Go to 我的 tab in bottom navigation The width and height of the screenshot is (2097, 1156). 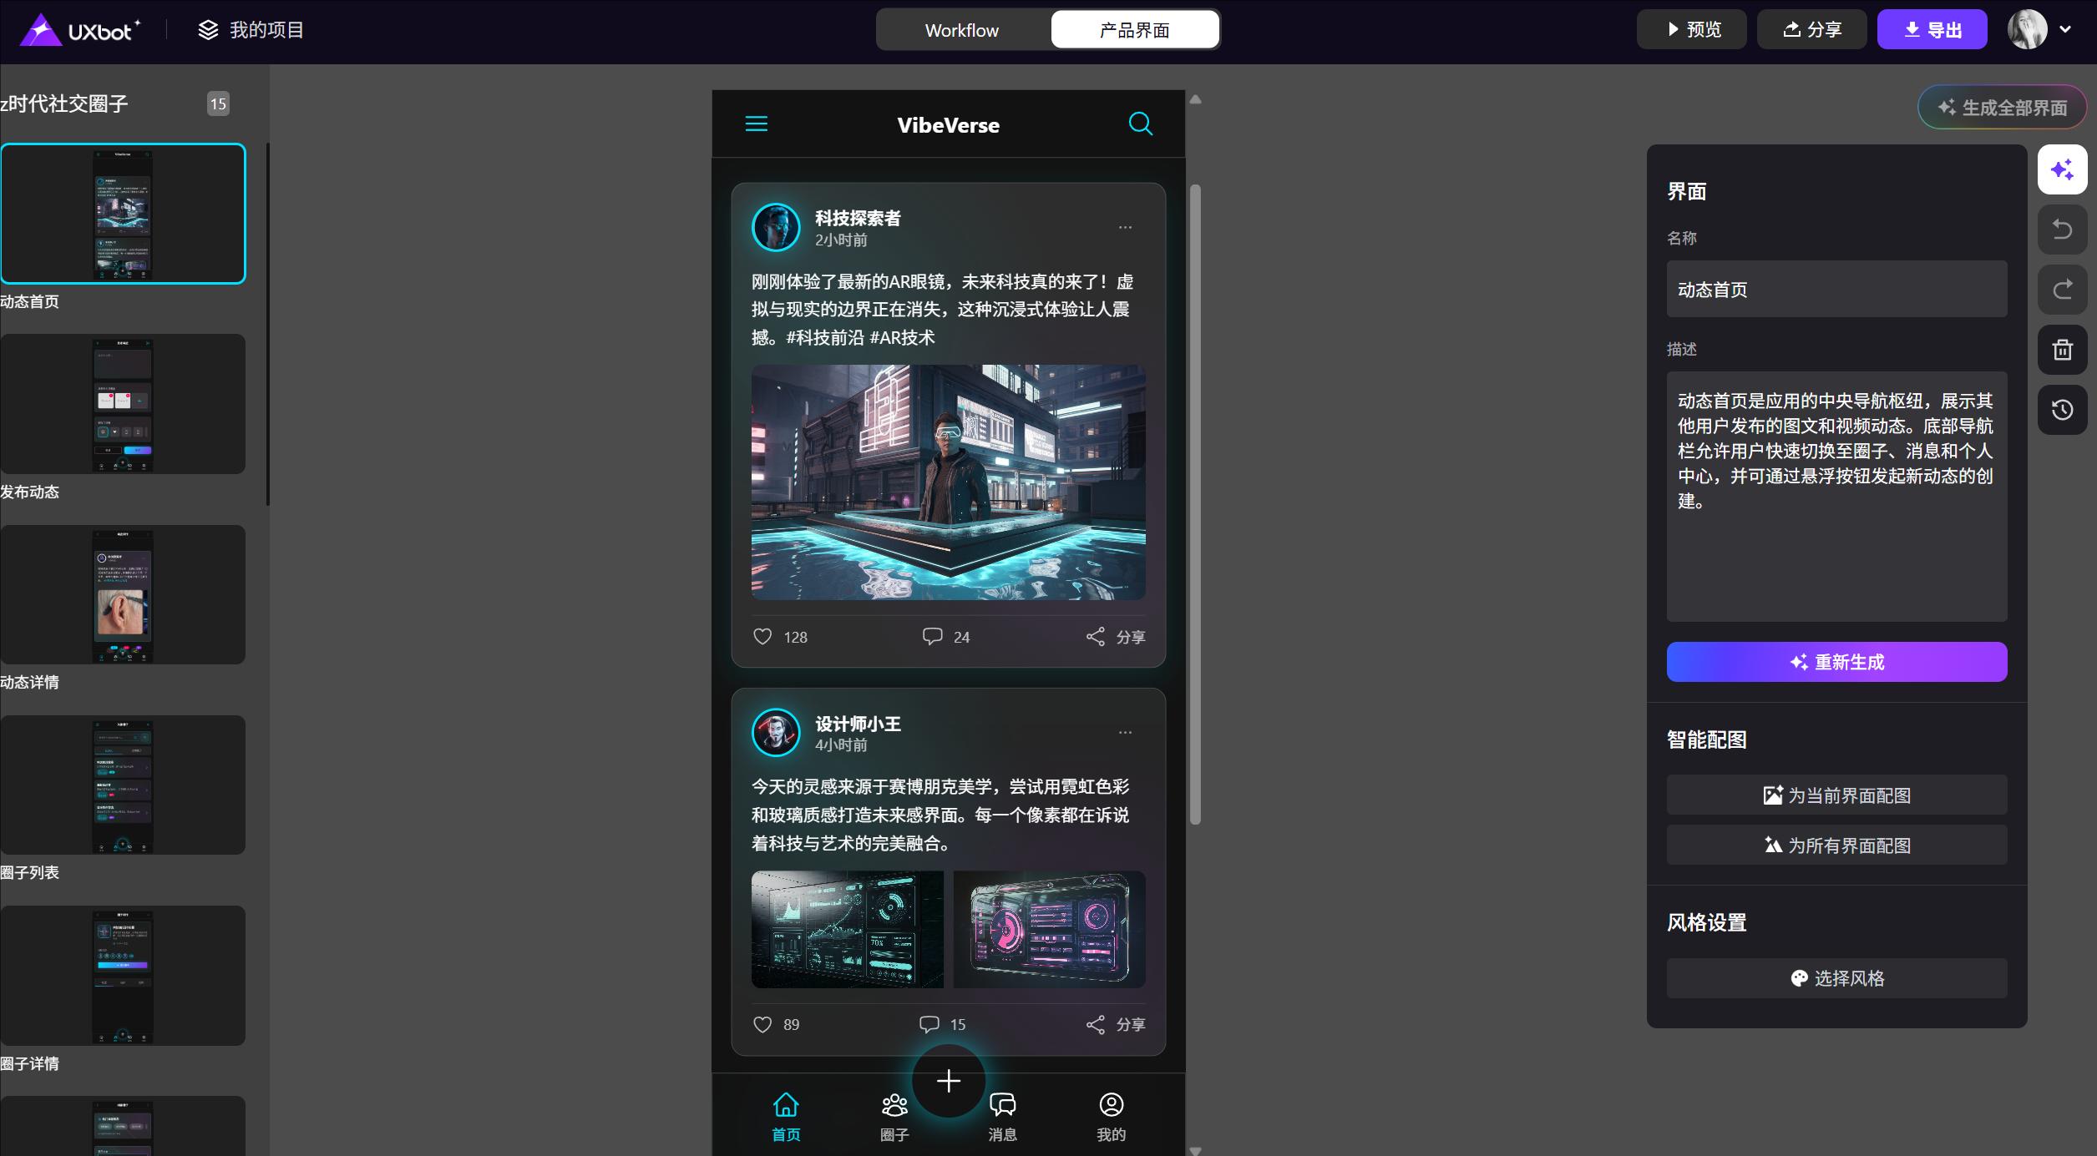click(1111, 1117)
